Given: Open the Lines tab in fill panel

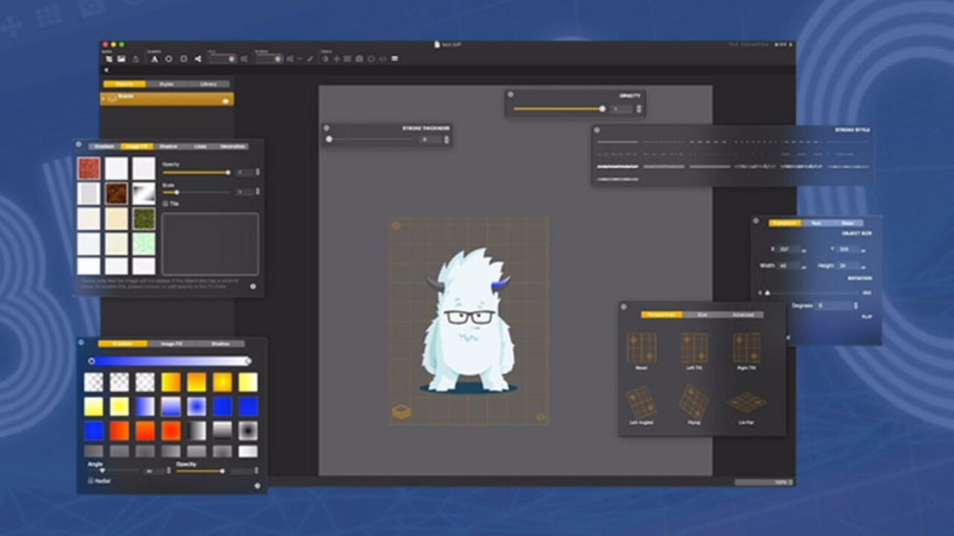Looking at the screenshot, I should tap(200, 147).
